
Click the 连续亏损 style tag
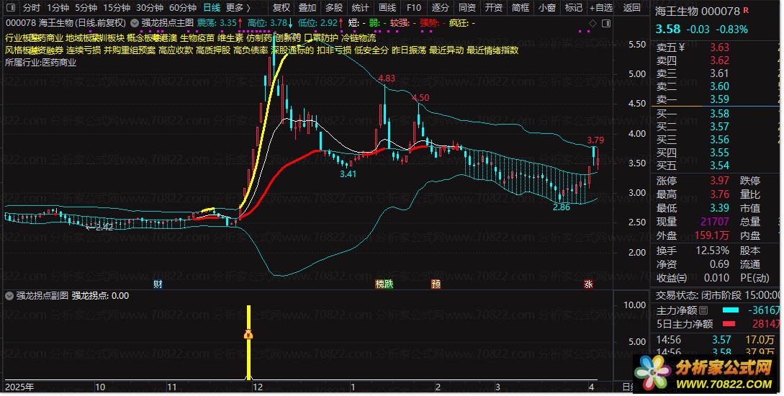coord(84,50)
